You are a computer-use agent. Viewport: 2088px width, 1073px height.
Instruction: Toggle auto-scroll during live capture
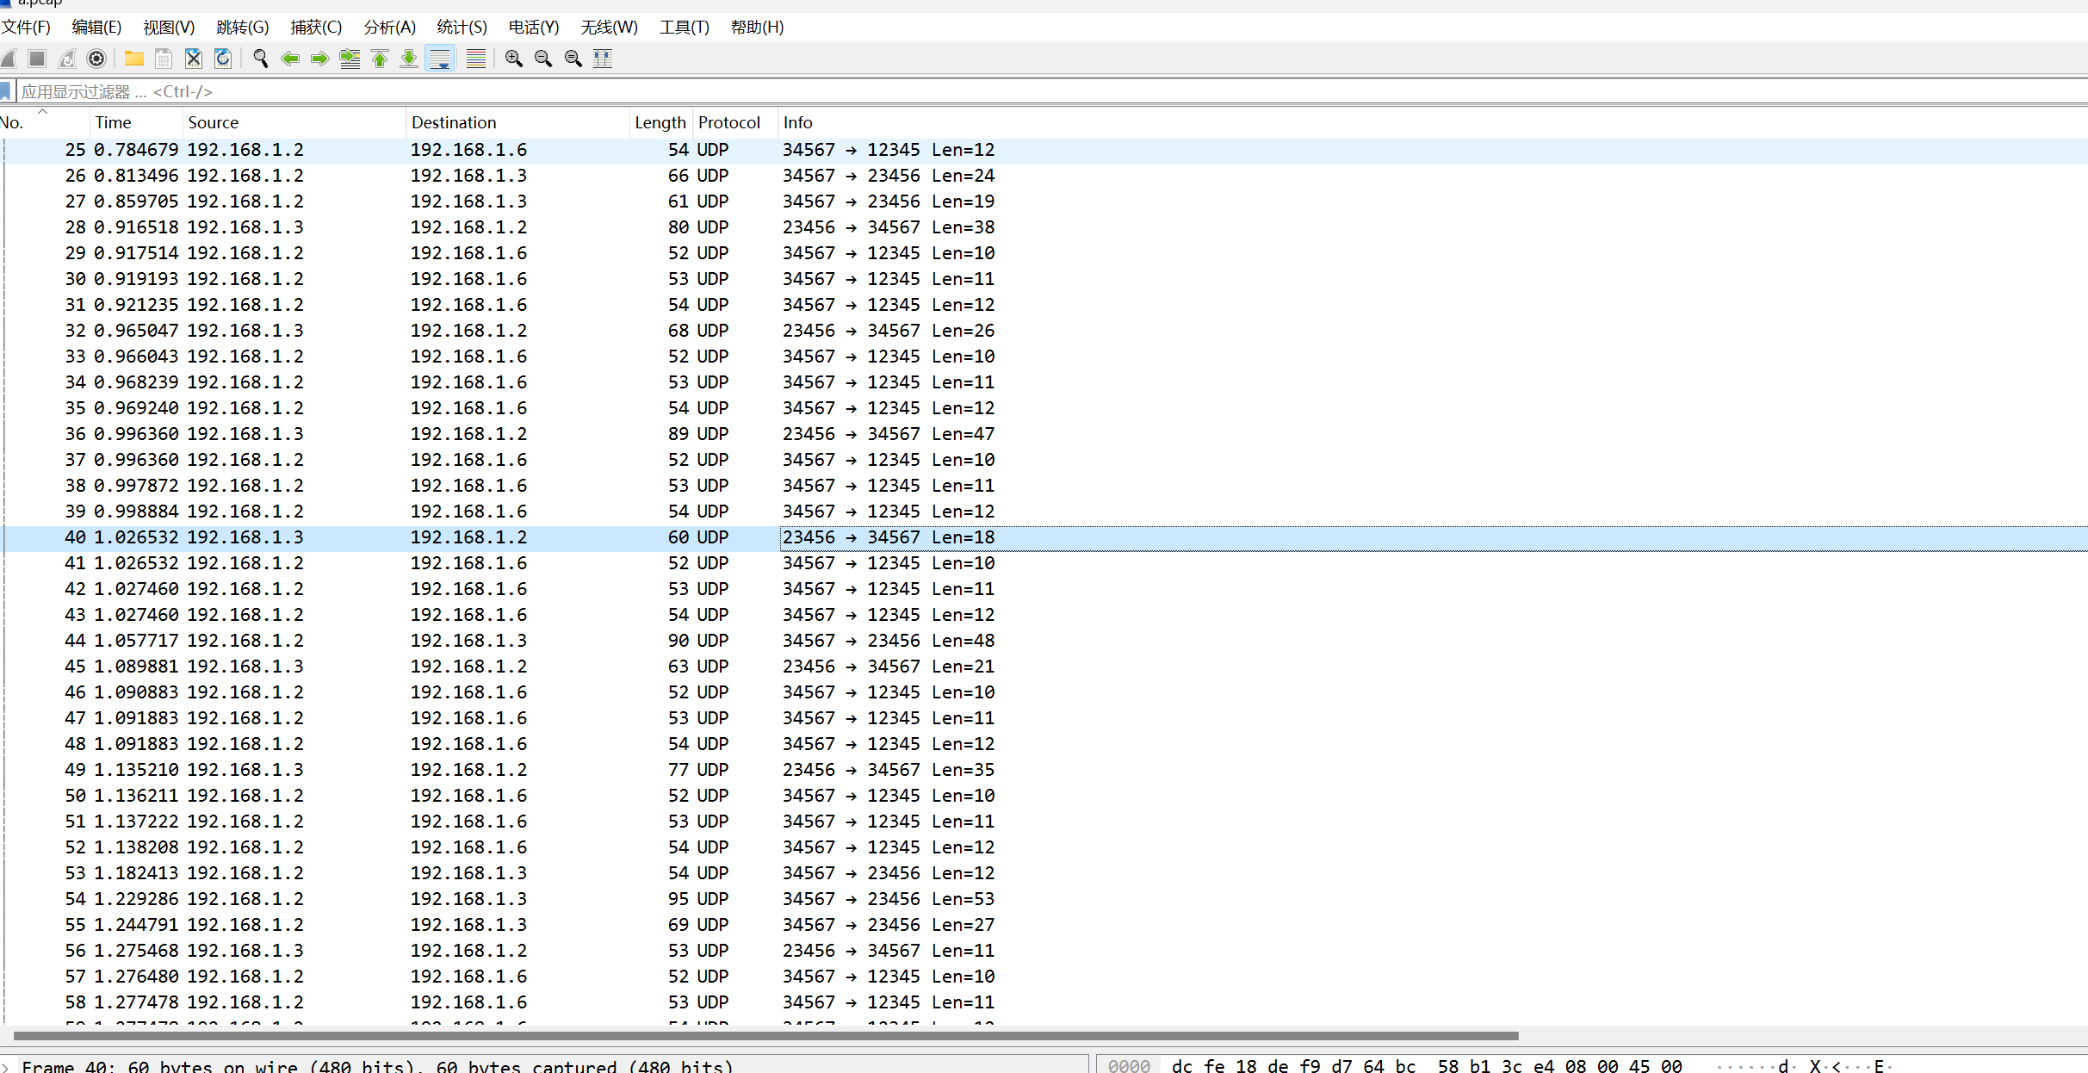pos(440,59)
